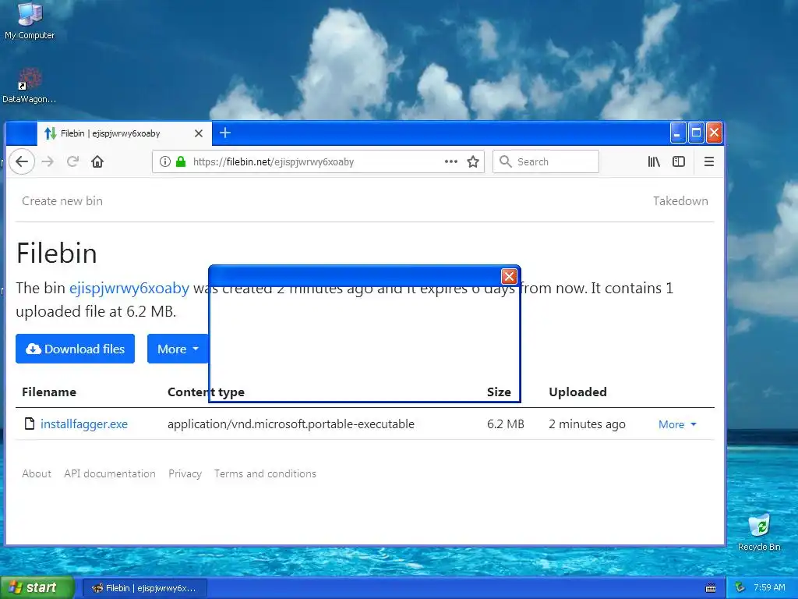The height and width of the screenshot is (599, 798).
Task: Open the Takedown link
Action: point(680,200)
